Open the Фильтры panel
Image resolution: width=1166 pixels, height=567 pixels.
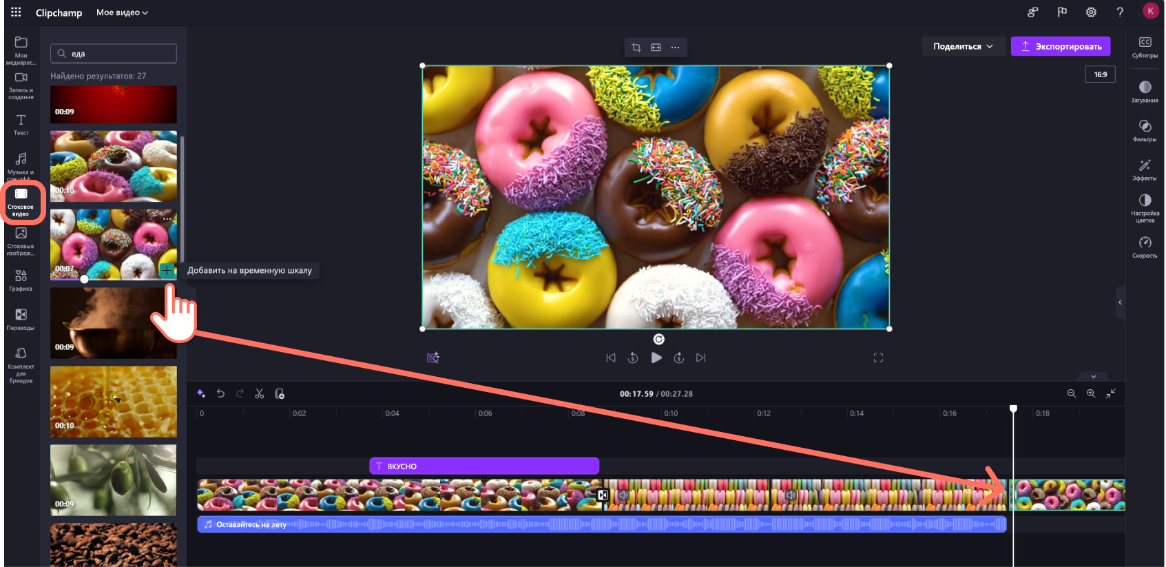[1145, 131]
